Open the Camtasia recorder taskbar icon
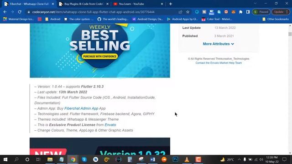This screenshot has height=164, width=292. [x=198, y=159]
